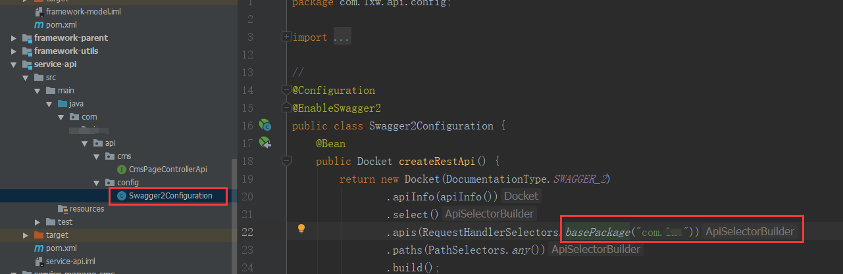This screenshot has height=274, width=843.
Task: Click the project panel vertical scrollbar
Action: pos(234,217)
